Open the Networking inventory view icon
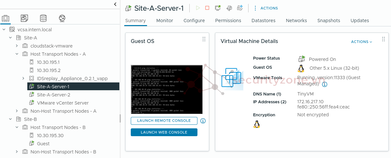The height and width of the screenshot is (158, 391). (x=62, y=18)
